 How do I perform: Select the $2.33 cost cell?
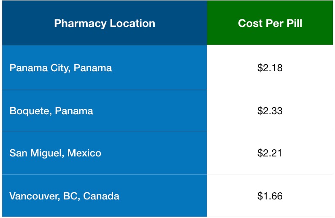click(270, 111)
